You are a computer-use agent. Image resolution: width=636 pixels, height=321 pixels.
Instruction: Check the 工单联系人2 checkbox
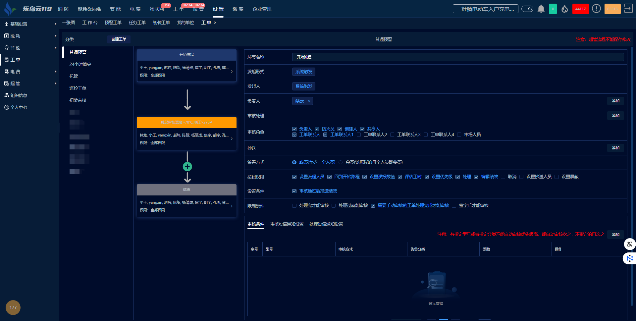tap(359, 135)
